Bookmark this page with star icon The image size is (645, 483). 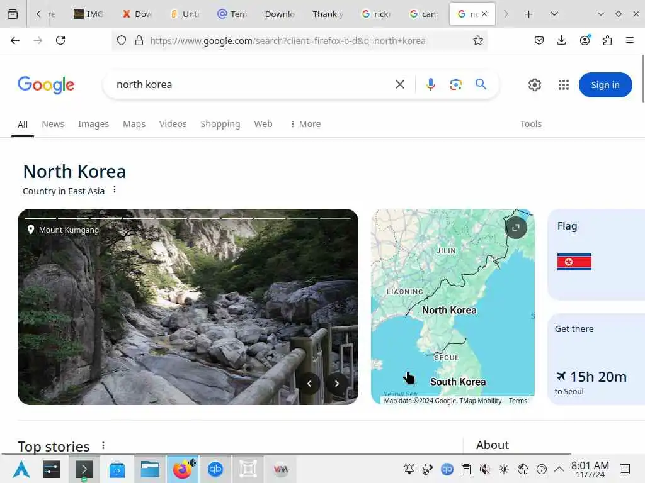pyautogui.click(x=477, y=40)
